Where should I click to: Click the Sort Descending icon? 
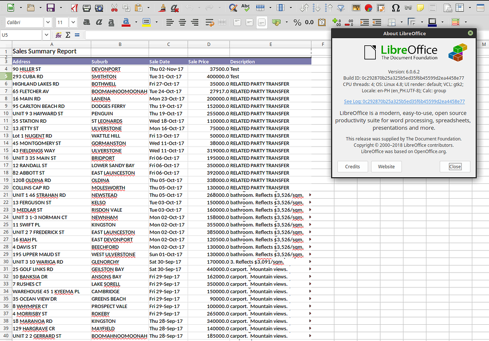pos(329,8)
